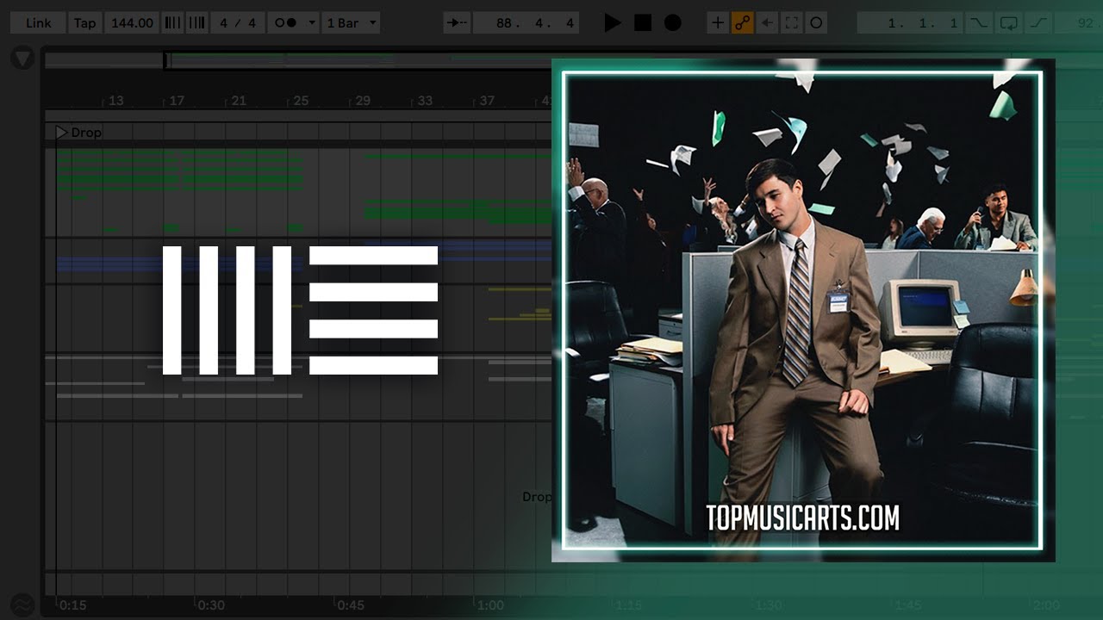
Task: Click the Tap tempo button
Action: coord(84,23)
